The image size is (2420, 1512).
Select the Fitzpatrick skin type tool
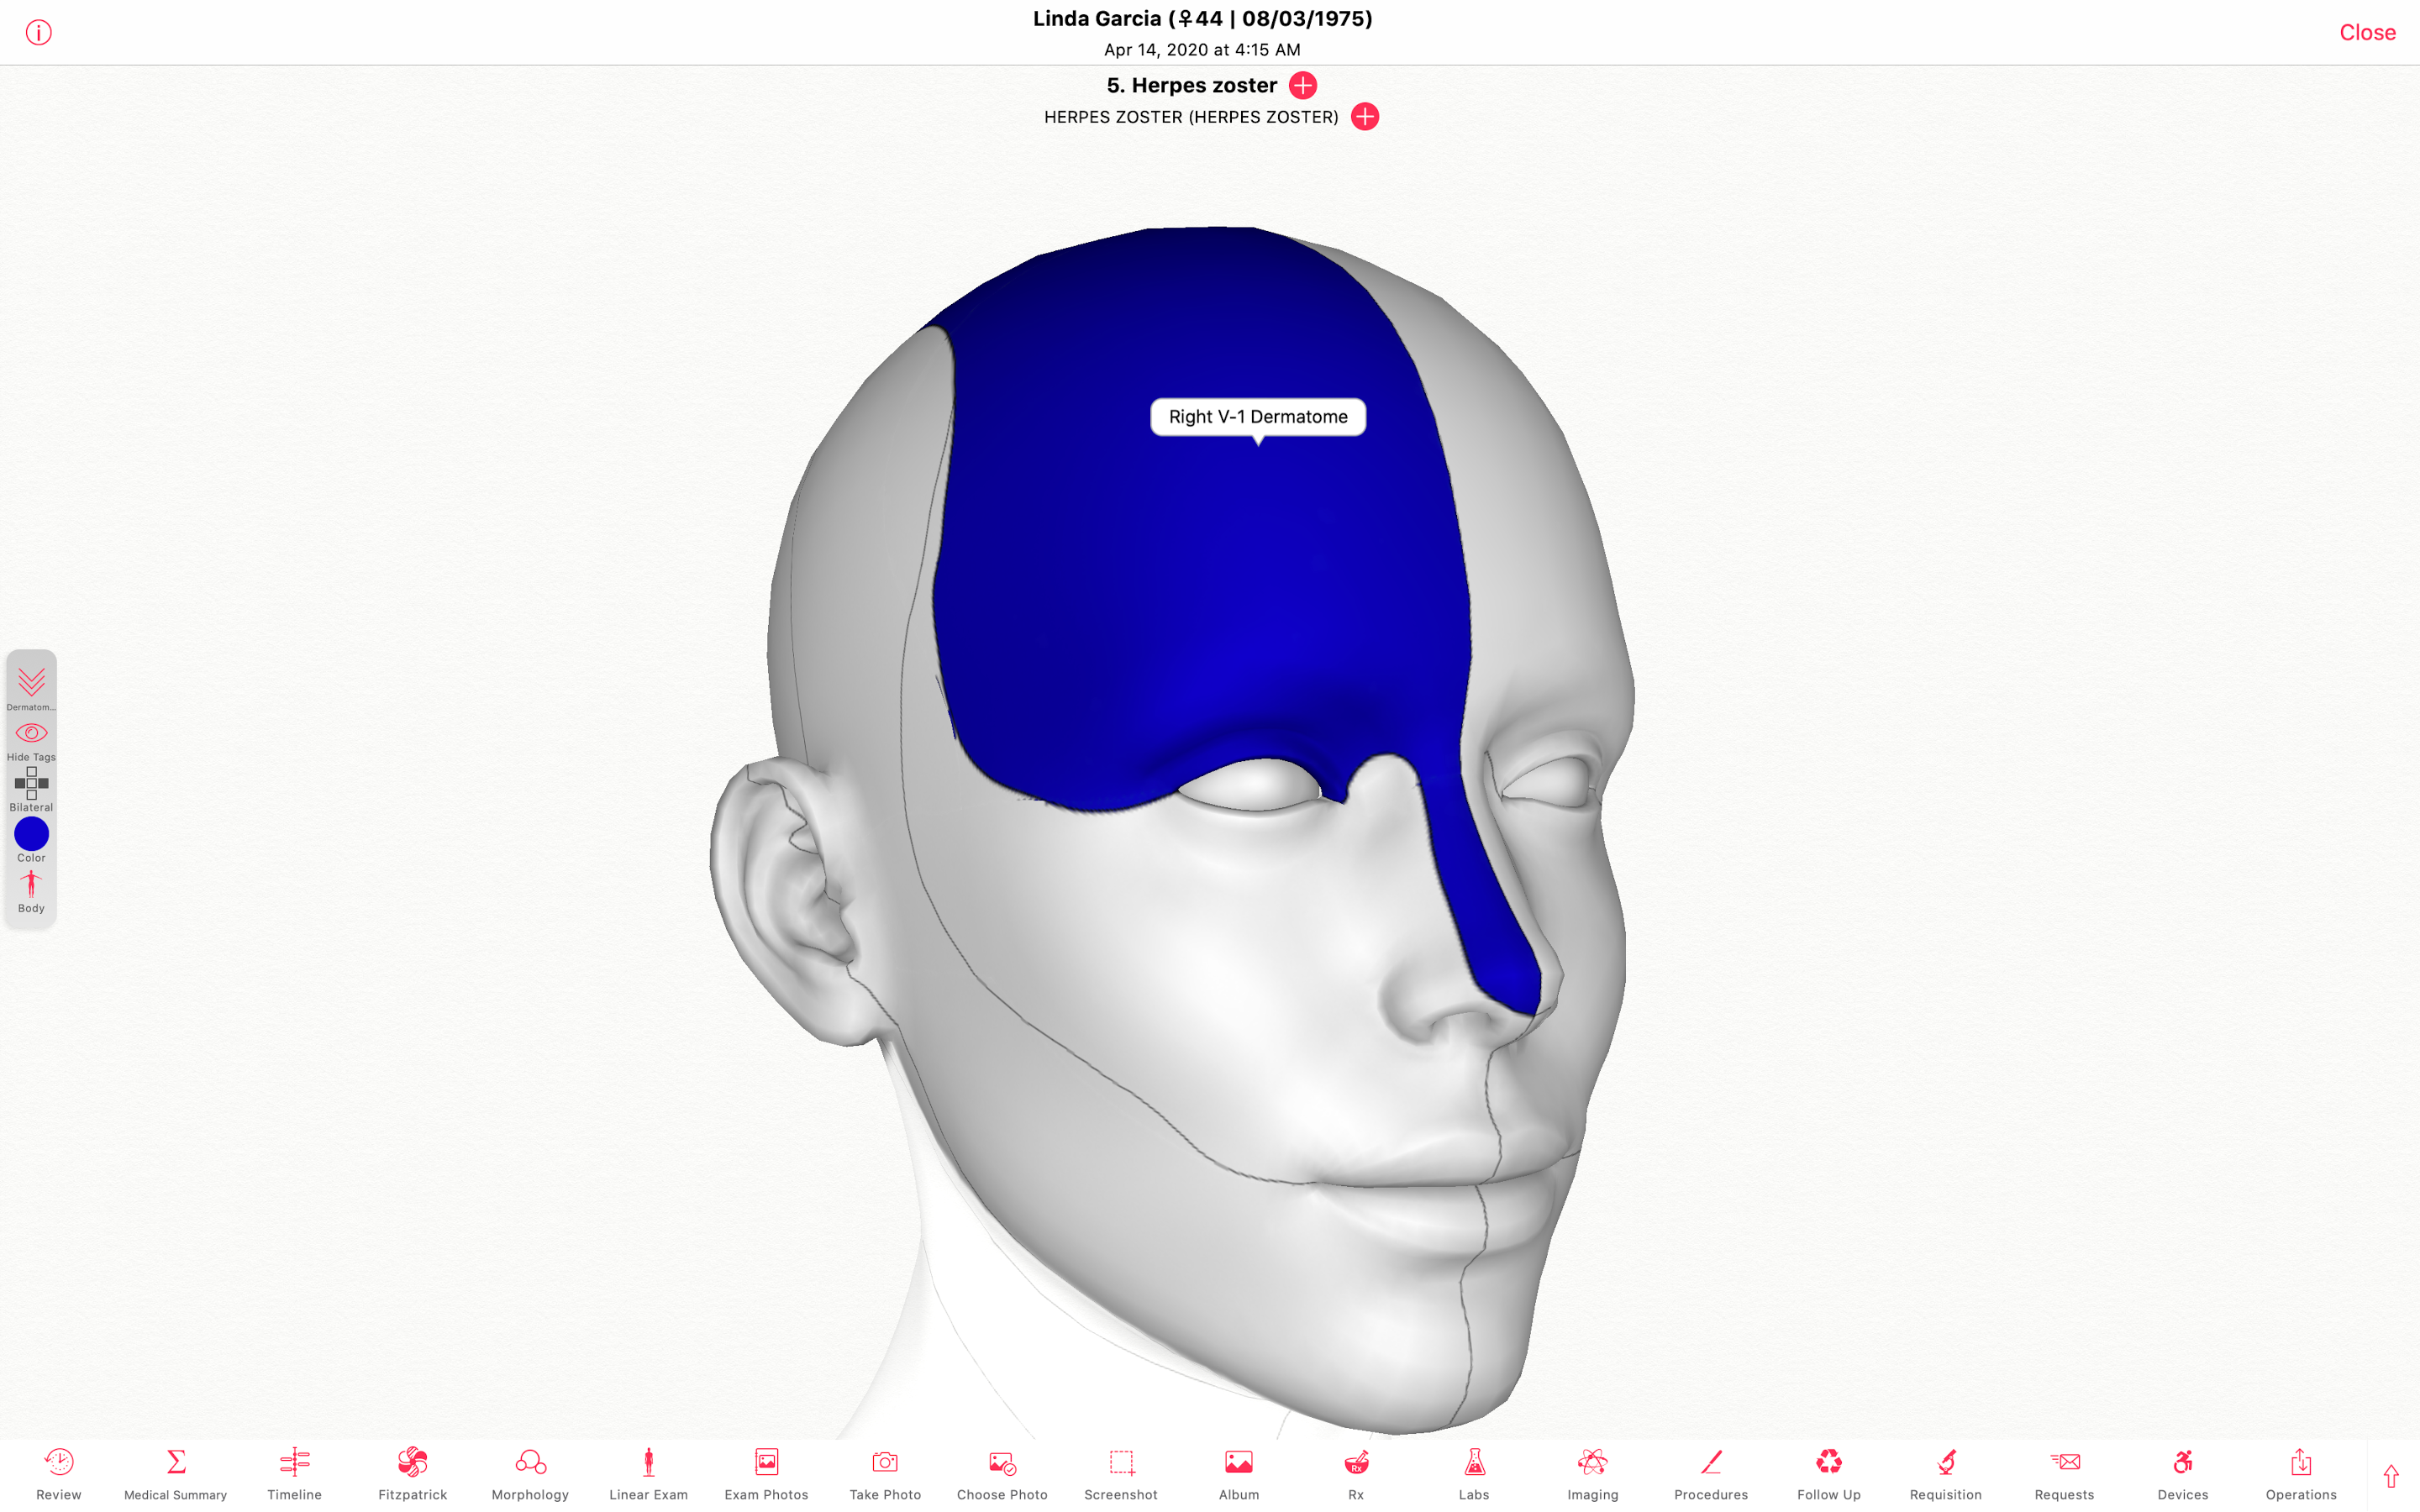[412, 1473]
